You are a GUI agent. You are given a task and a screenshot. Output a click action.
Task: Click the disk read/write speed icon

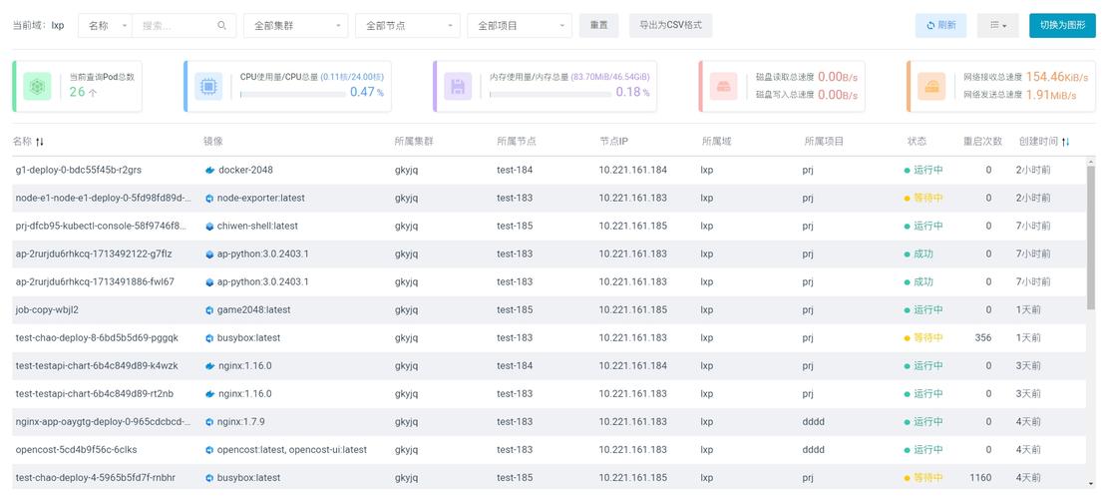(723, 86)
